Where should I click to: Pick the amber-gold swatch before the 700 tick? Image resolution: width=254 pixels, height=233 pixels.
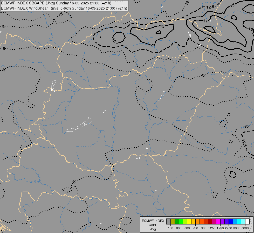pos(193,221)
